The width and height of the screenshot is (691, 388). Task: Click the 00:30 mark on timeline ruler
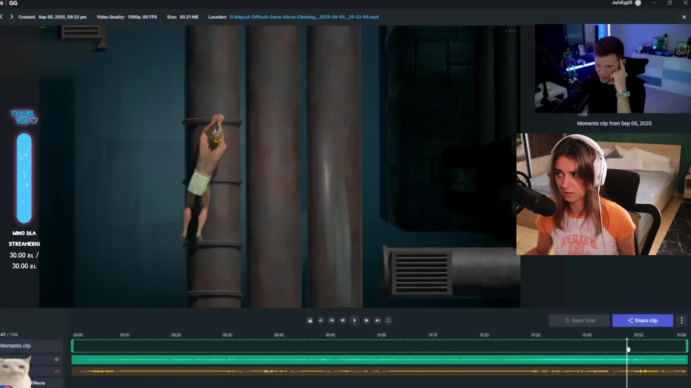227,335
